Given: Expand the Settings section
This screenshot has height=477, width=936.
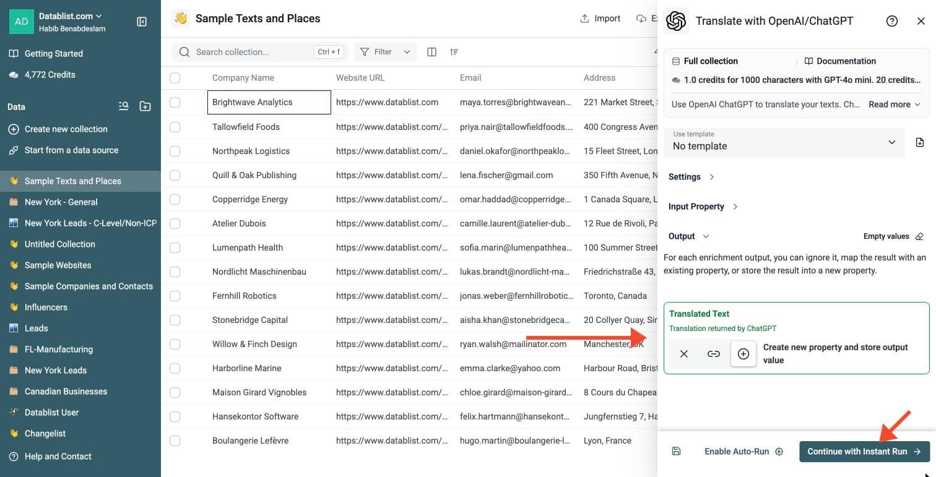Looking at the screenshot, I should click(x=691, y=177).
